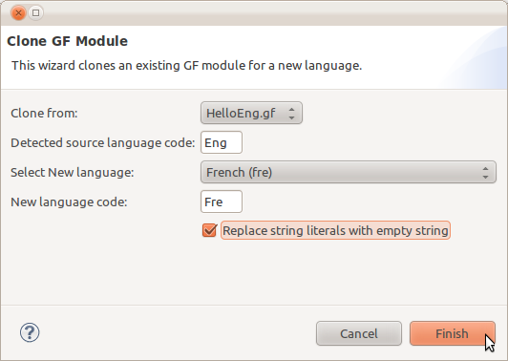Click the 'Detected source language code:' label
The image size is (508, 361).
click(103, 143)
